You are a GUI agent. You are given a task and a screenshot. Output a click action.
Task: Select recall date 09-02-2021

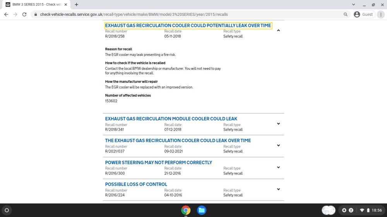click(x=173, y=151)
